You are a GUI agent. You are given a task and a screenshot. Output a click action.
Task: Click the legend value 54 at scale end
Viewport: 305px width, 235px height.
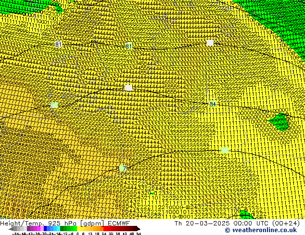tap(139, 234)
